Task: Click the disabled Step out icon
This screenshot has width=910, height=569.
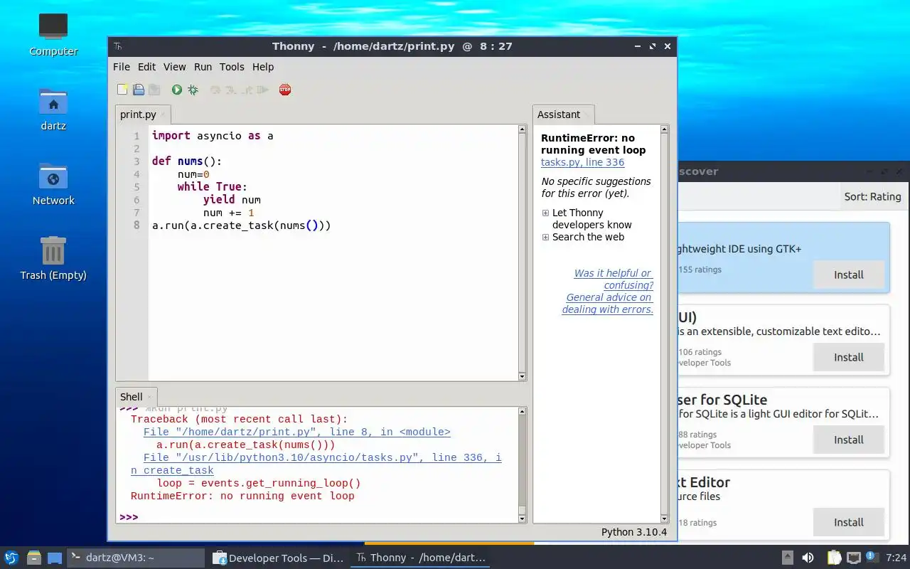Action: pos(247,90)
